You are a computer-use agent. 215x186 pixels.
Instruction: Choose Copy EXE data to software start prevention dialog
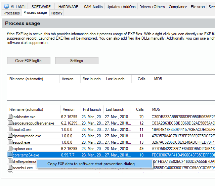tap(91, 164)
